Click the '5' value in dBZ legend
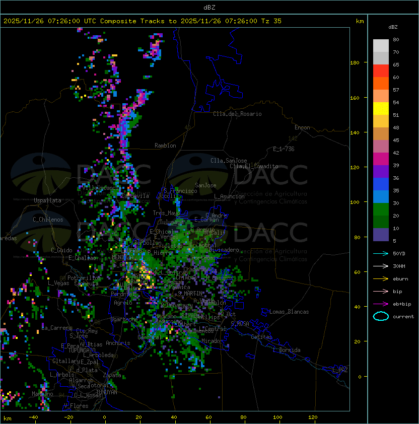This screenshot has height=424, width=419. pos(395,241)
